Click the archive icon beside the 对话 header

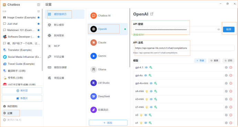39,11
